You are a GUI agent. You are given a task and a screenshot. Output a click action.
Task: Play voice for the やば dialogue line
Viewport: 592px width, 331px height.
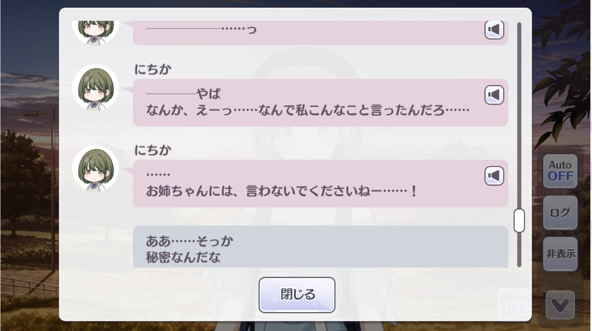(494, 95)
